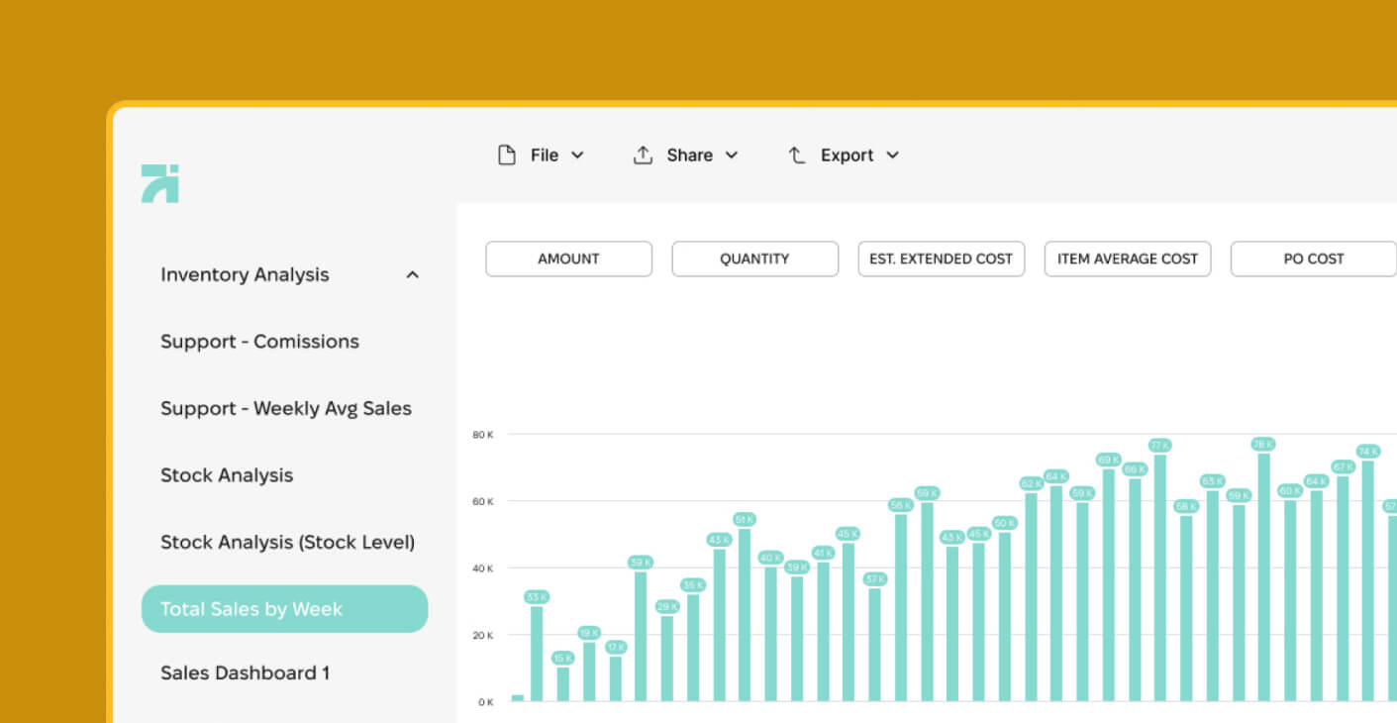Click the teal app logo icon

click(x=160, y=183)
